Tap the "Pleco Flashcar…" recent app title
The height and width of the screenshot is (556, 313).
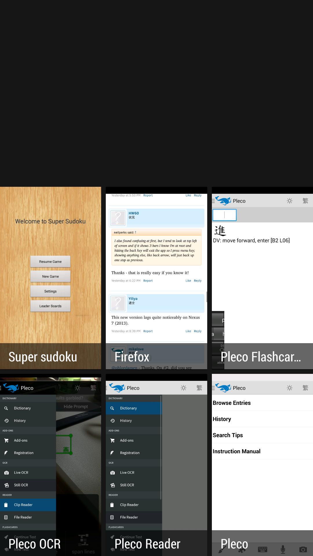point(261,357)
